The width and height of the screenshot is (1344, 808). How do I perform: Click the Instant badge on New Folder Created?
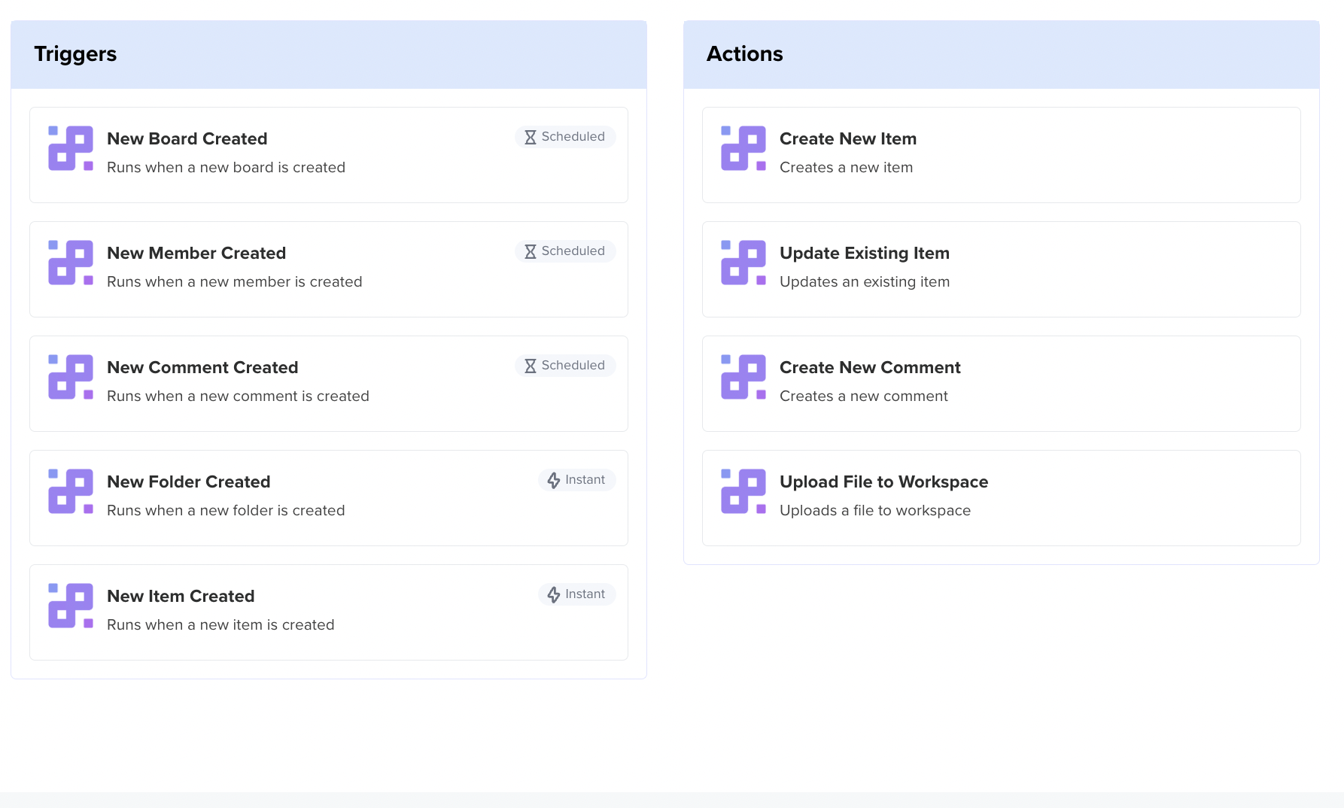coord(576,480)
